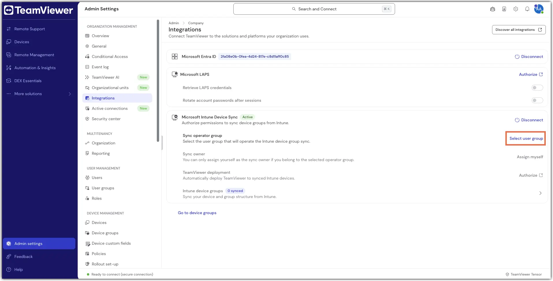
Task: Click the TeamViewer logo
Action: point(38,10)
